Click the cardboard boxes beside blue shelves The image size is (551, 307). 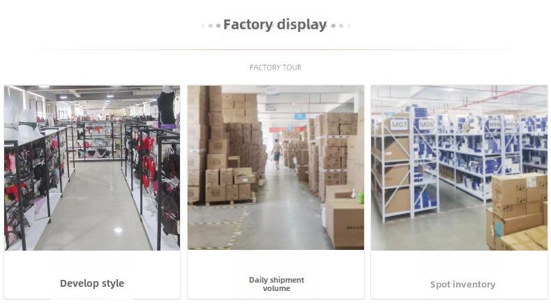point(517,212)
